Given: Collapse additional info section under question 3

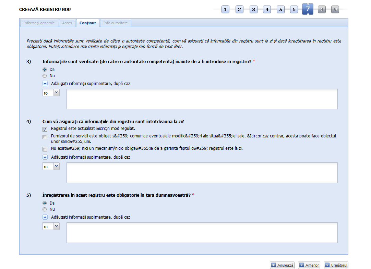Looking at the screenshot, I should pyautogui.click(x=45, y=83).
